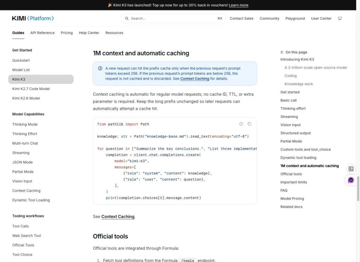Click the floating table-of-contents list icon
360x262 pixels.
point(351,169)
